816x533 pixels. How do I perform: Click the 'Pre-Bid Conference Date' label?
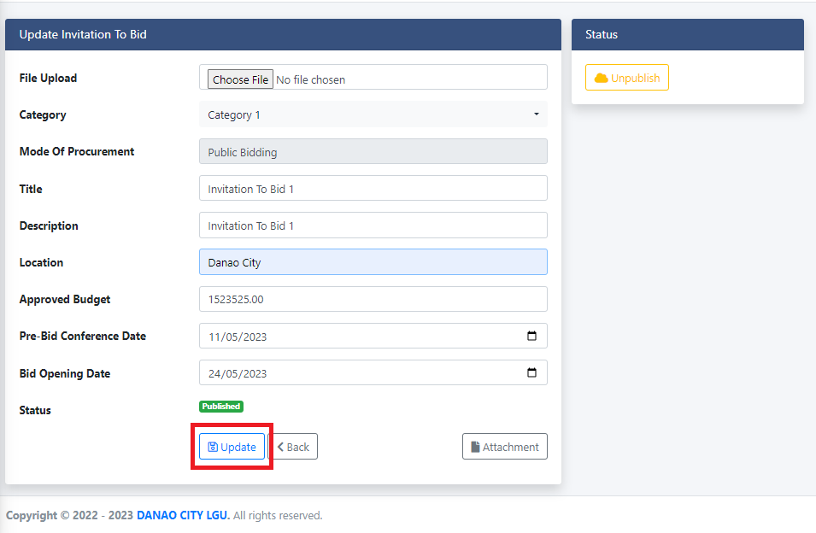83,336
